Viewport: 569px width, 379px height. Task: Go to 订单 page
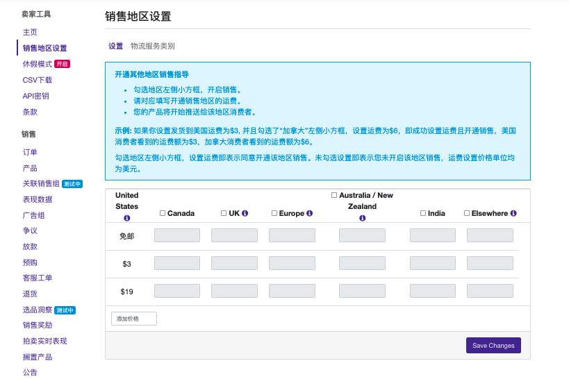[30, 152]
